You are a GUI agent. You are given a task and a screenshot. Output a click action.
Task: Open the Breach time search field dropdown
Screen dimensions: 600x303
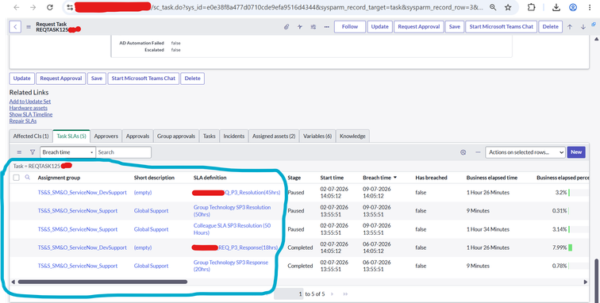pos(67,152)
